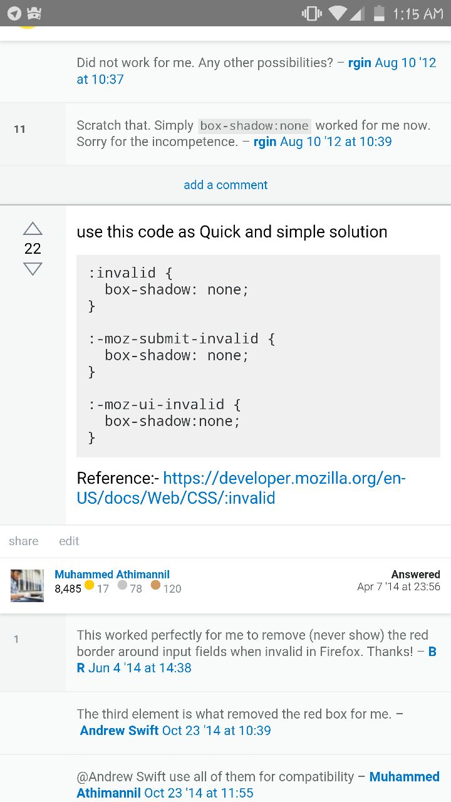Tap the battery status icon

click(379, 13)
